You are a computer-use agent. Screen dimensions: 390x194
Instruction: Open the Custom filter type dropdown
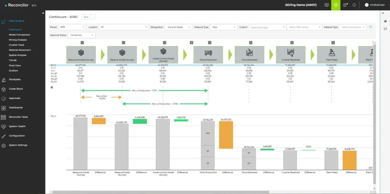tap(268, 27)
